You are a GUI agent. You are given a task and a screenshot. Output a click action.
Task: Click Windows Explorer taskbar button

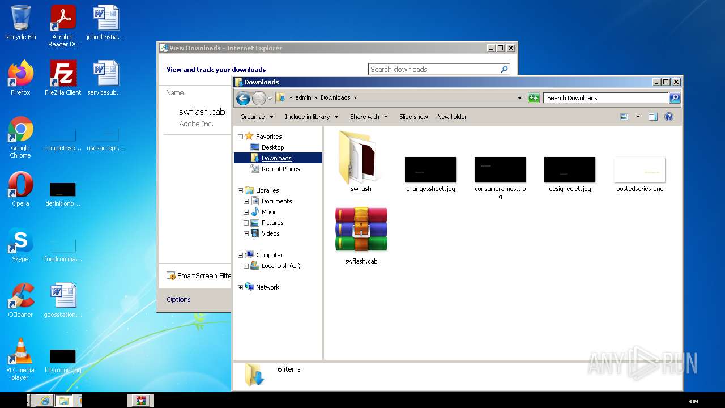pyautogui.click(x=64, y=401)
